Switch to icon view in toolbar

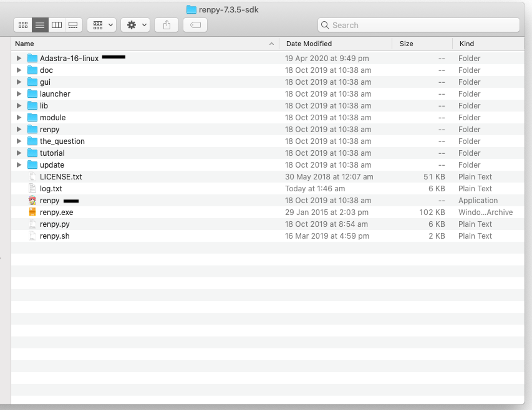(23, 25)
